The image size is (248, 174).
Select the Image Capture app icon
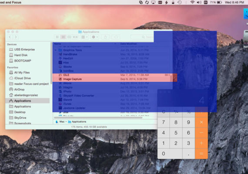pos(60,79)
